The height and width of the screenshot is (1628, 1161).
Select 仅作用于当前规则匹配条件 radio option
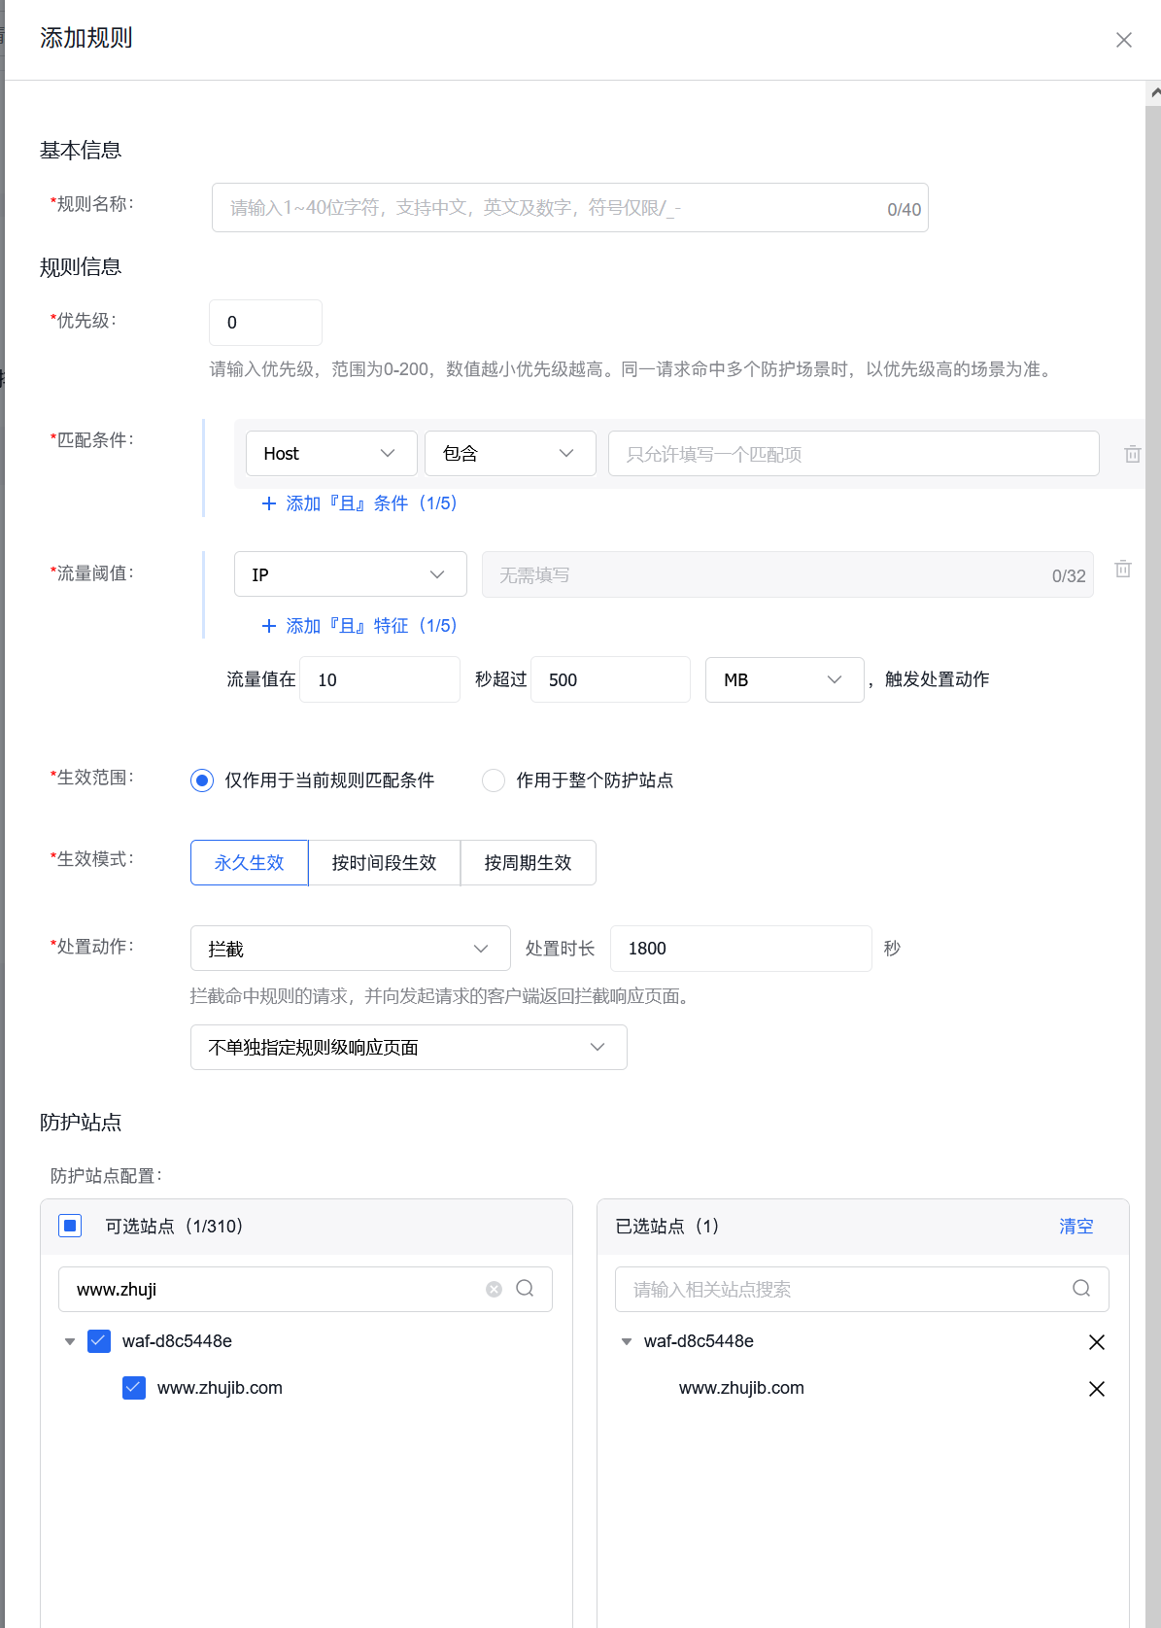202,780
